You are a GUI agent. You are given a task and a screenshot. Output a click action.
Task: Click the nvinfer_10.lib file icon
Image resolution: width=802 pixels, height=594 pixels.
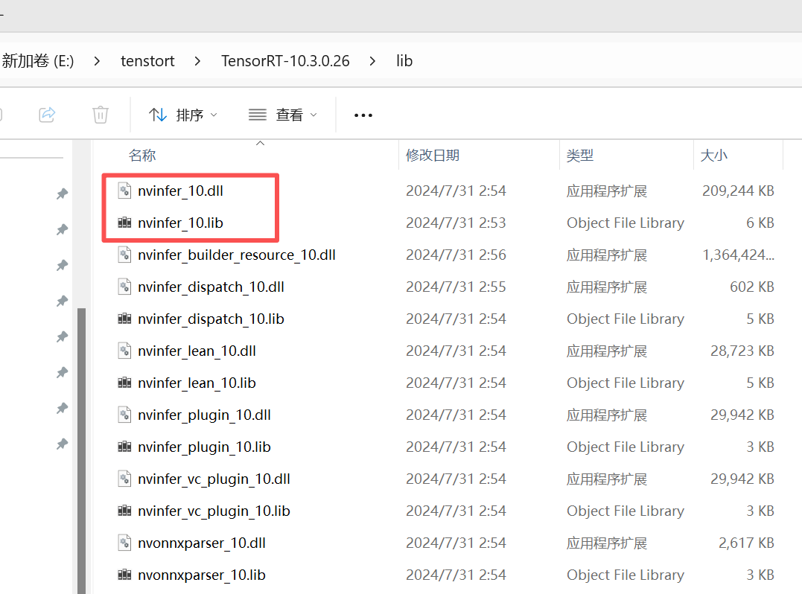[x=124, y=223]
